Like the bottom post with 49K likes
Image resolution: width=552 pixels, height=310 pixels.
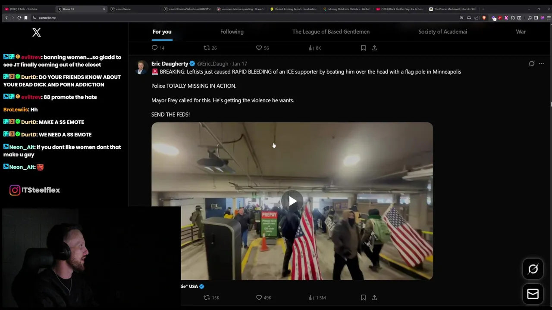pos(259,298)
